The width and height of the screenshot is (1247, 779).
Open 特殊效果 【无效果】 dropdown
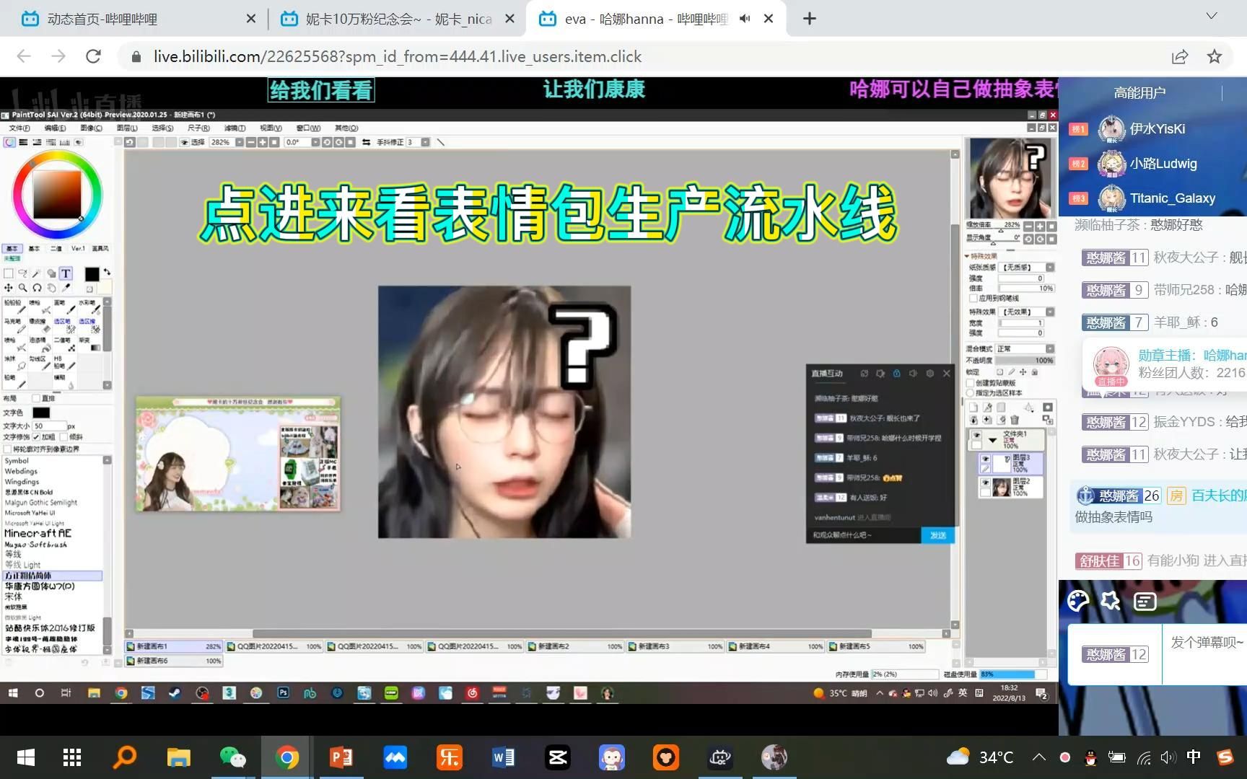(x=1050, y=312)
